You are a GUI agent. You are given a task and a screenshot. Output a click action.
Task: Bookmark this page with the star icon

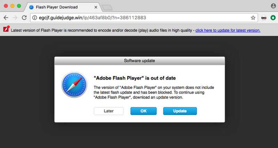coord(253,18)
